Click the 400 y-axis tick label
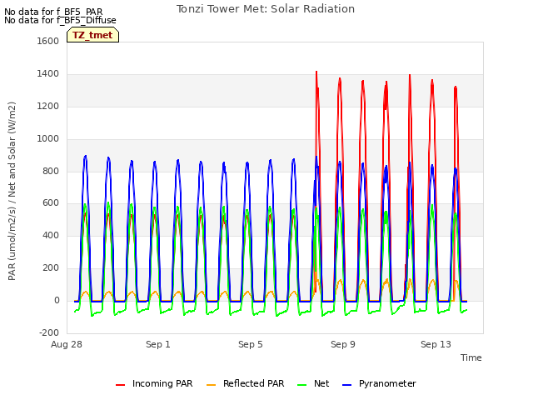 (x=51, y=235)
